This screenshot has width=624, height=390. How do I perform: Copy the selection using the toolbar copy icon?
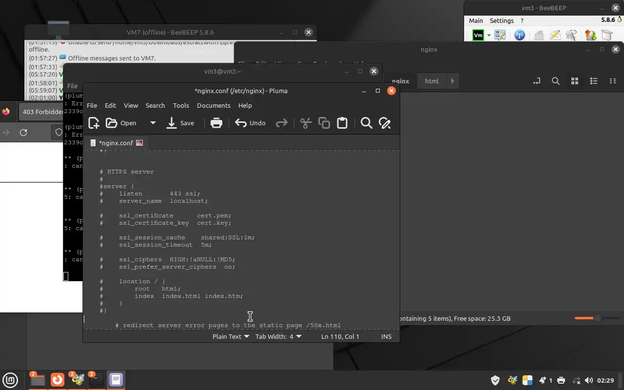click(324, 123)
